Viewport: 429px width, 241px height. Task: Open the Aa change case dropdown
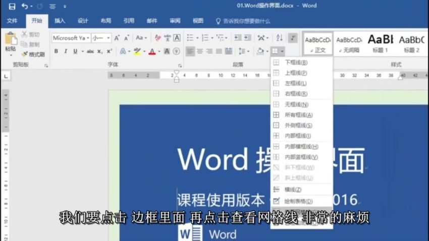141,38
